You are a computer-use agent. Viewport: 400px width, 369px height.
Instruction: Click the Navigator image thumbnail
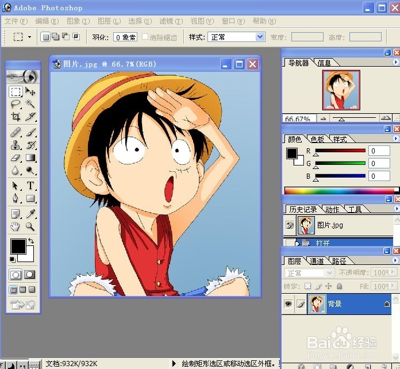(341, 90)
